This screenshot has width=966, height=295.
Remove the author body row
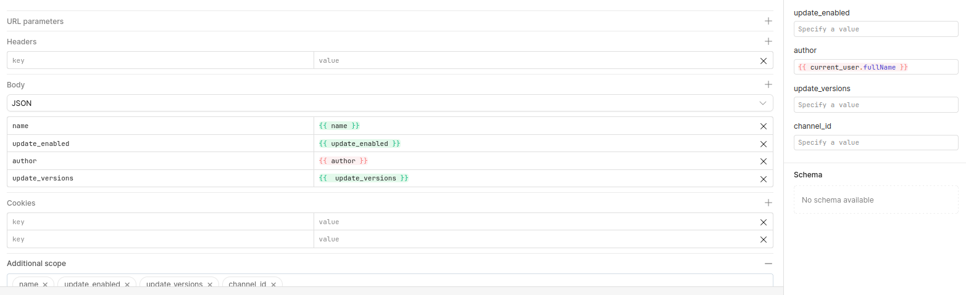pos(764,161)
